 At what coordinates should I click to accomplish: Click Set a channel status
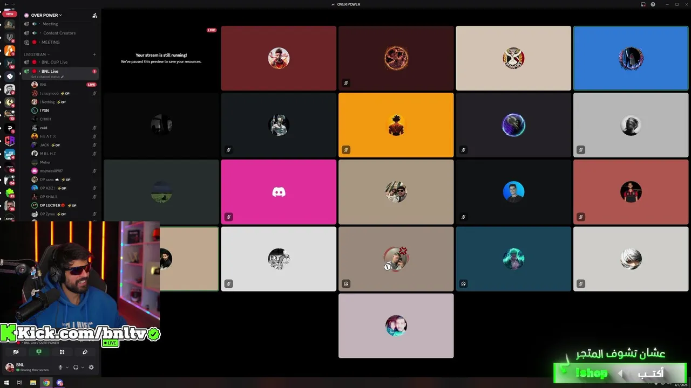[45, 77]
